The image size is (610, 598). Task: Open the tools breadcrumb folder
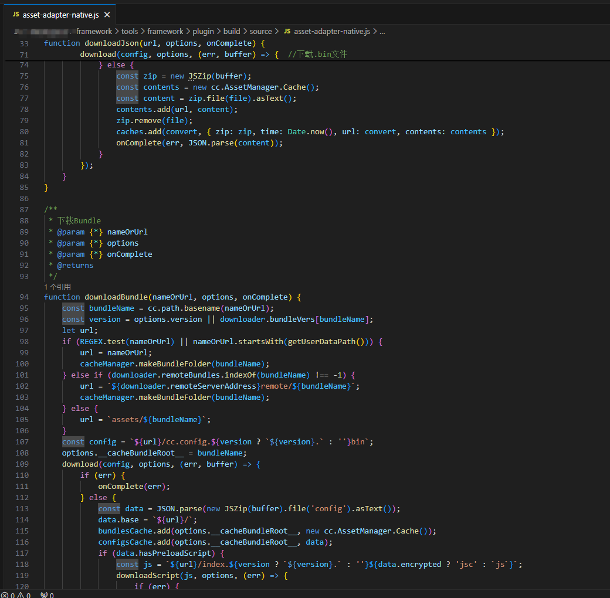pyautogui.click(x=130, y=31)
